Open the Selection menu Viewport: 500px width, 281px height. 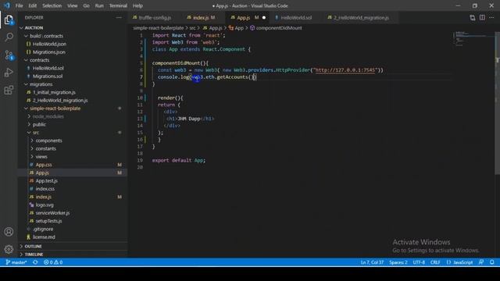coord(52,5)
